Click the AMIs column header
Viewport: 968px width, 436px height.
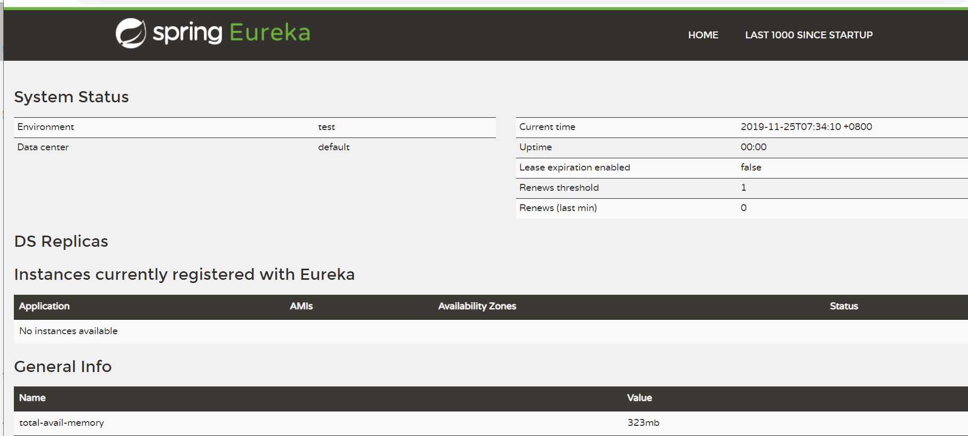pyautogui.click(x=301, y=306)
